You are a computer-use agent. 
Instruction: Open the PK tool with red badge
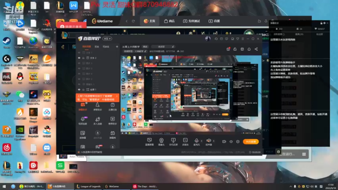(x=98, y=147)
